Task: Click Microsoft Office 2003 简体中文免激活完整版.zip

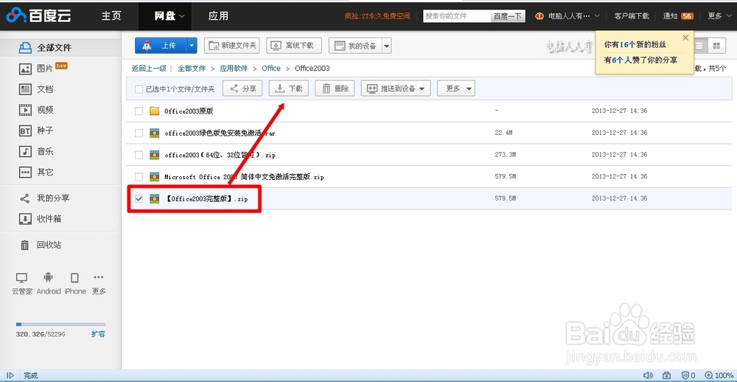Action: pyautogui.click(x=244, y=177)
